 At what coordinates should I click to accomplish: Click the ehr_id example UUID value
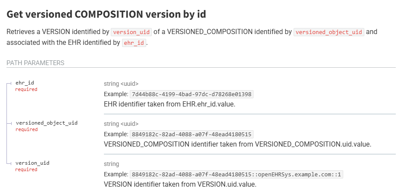(191, 94)
